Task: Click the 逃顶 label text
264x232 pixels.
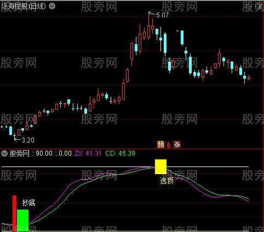Action: (x=167, y=181)
